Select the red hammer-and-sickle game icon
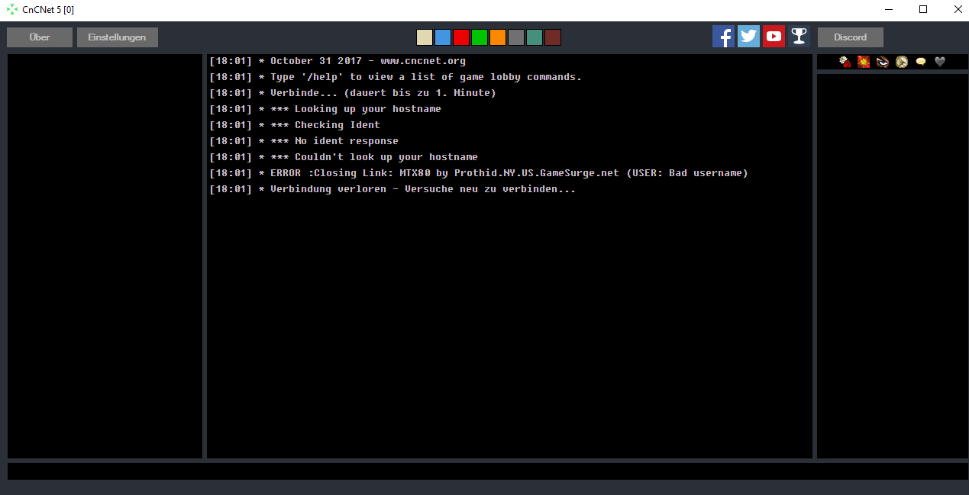The height and width of the screenshot is (495, 969). 864,62
